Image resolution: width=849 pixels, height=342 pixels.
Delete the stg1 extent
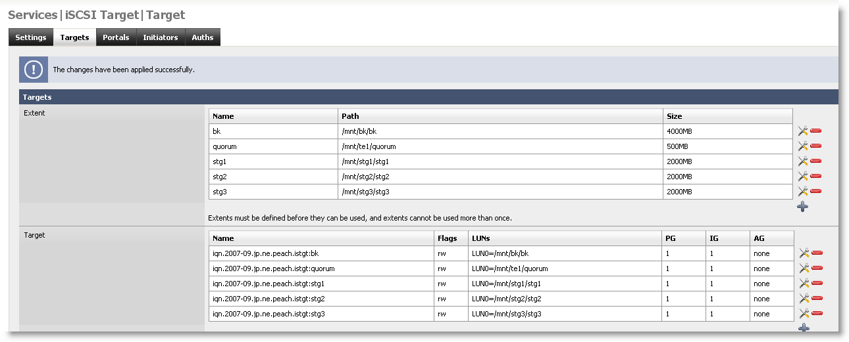(815, 161)
